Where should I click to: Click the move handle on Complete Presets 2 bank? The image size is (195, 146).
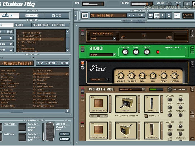pyautogui.click(x=62, y=39)
